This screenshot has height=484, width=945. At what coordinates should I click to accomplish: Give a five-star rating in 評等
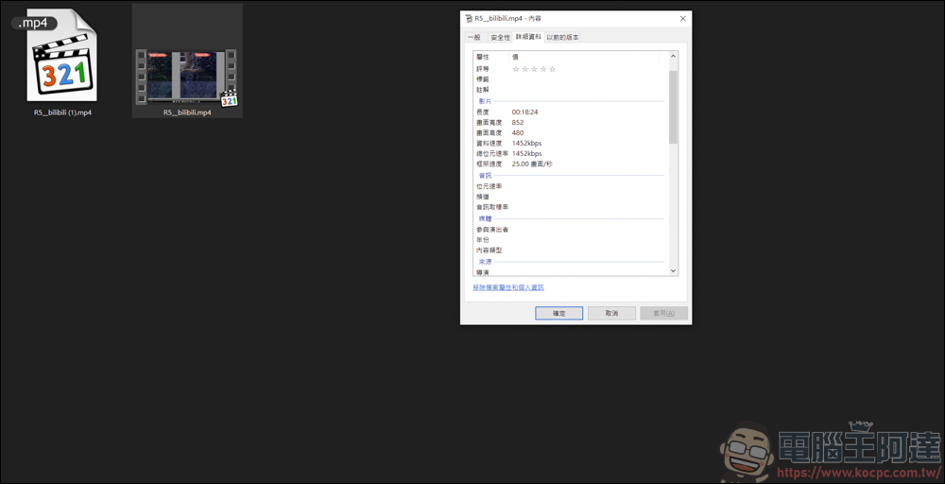[553, 69]
